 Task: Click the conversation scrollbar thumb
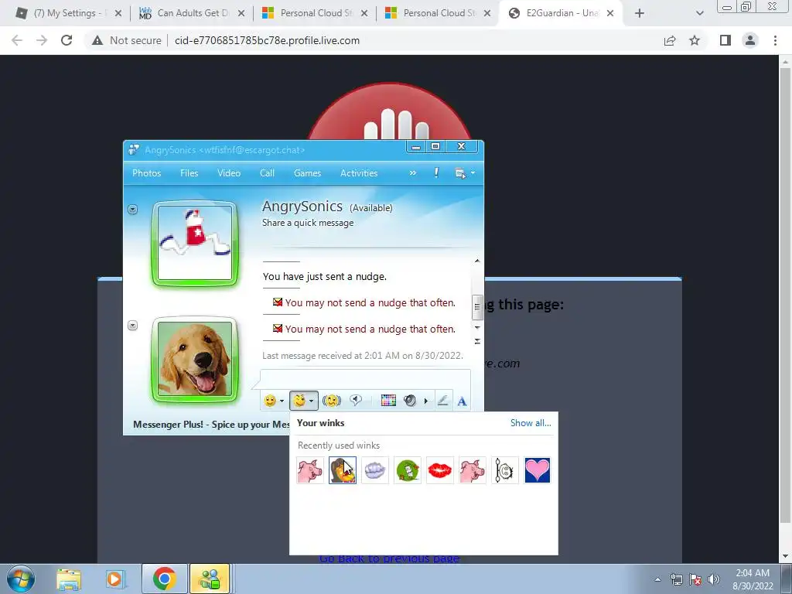coord(476,307)
